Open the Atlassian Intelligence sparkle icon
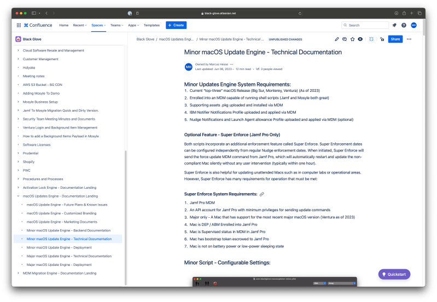The height and width of the screenshot is (302, 437). [371, 39]
